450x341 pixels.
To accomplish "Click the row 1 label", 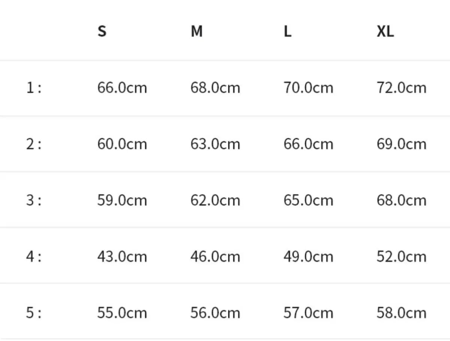I will coord(33,88).
